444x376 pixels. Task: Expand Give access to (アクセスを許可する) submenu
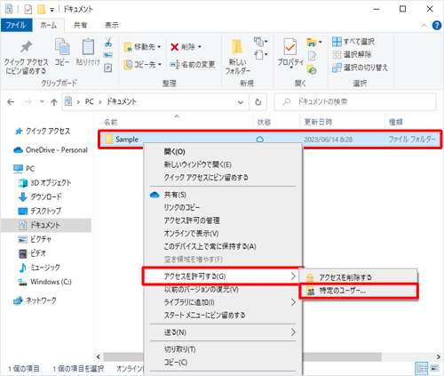tap(223, 276)
